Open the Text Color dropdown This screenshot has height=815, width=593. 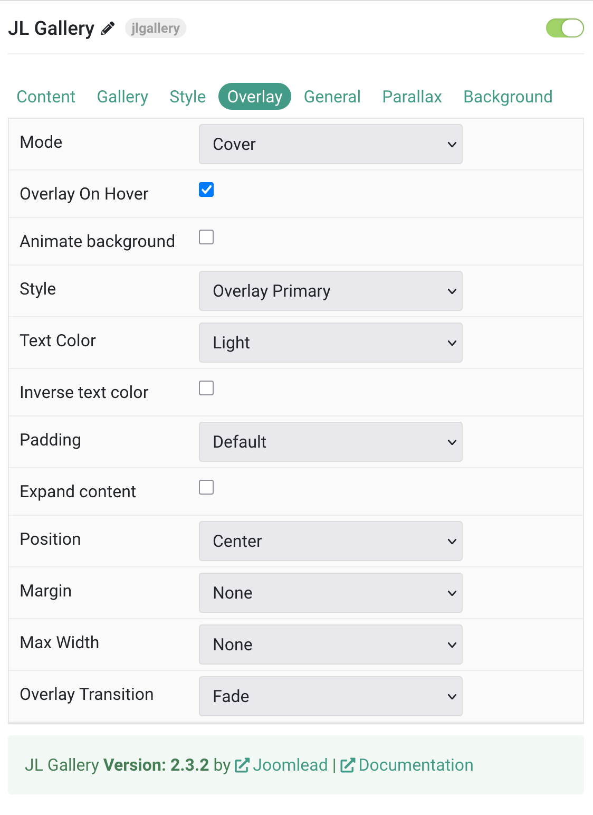[331, 343]
